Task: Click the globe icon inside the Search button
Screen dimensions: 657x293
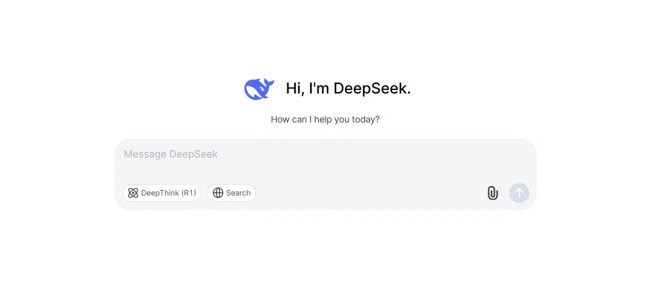Action: point(218,193)
